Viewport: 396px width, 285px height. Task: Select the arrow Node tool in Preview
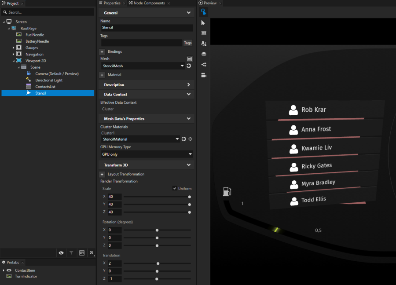(x=203, y=22)
